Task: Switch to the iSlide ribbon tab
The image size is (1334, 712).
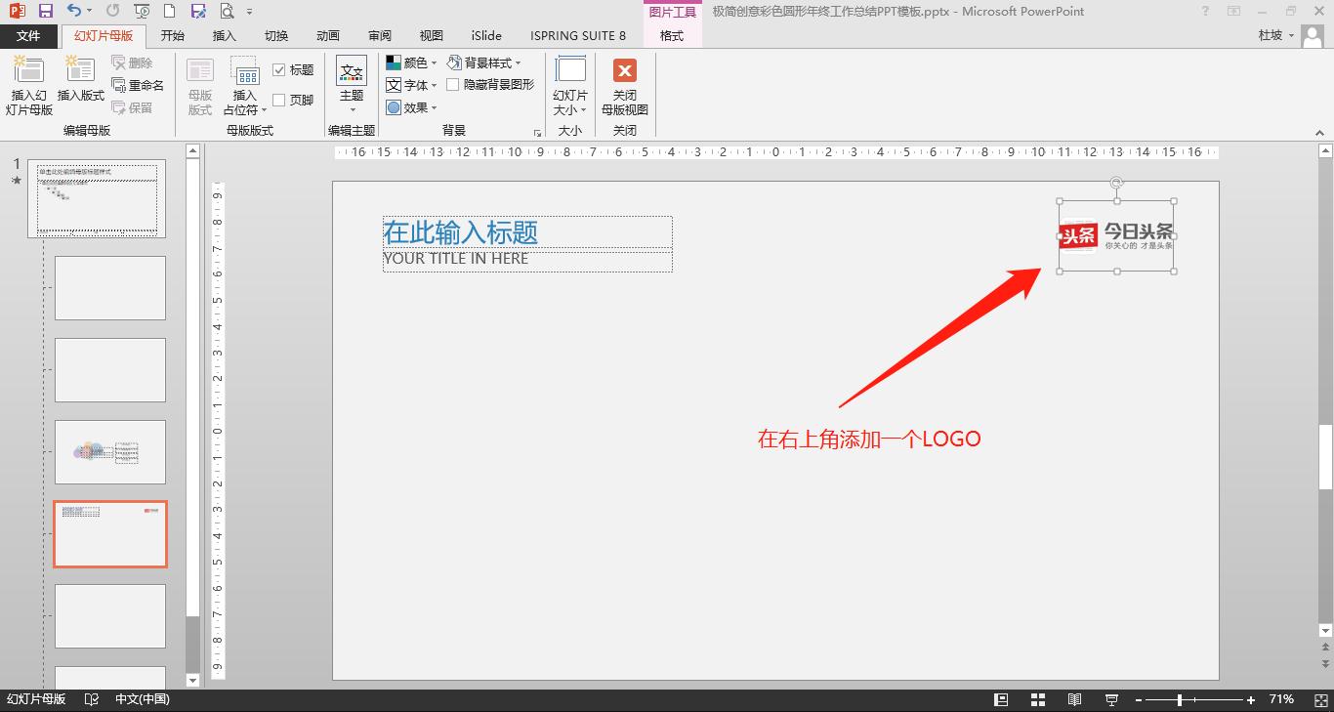Action: 486,36
